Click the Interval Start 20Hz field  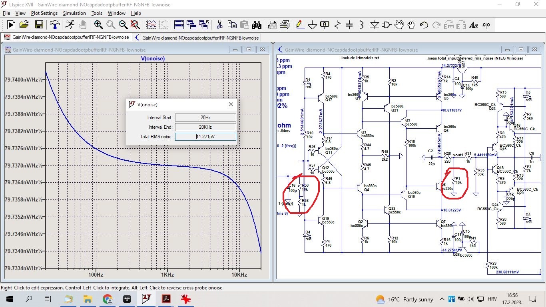coord(205,118)
